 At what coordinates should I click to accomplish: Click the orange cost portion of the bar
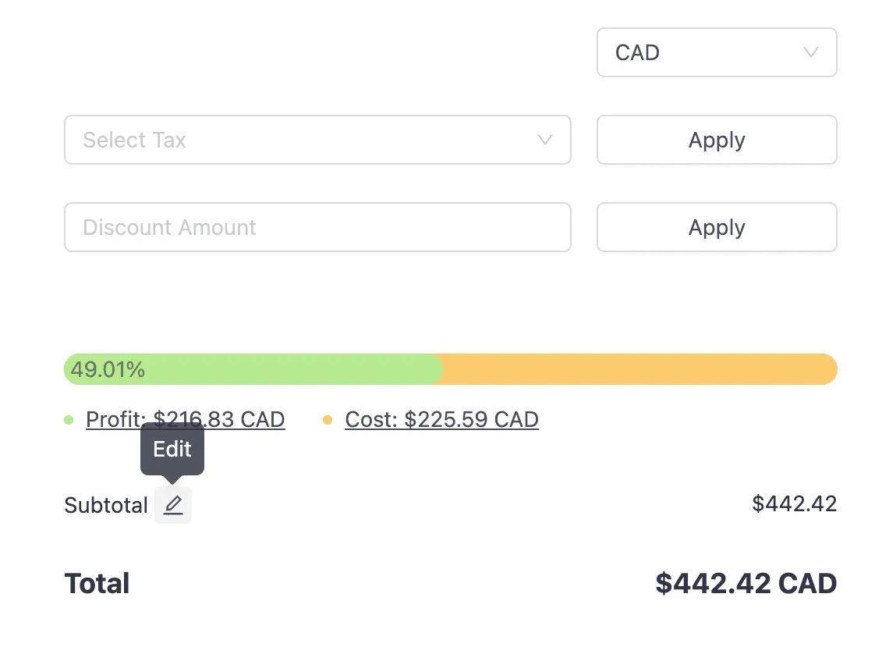point(639,368)
